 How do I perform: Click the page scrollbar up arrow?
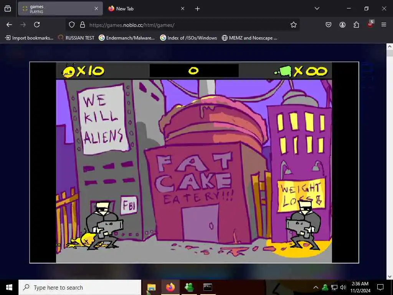point(390,46)
